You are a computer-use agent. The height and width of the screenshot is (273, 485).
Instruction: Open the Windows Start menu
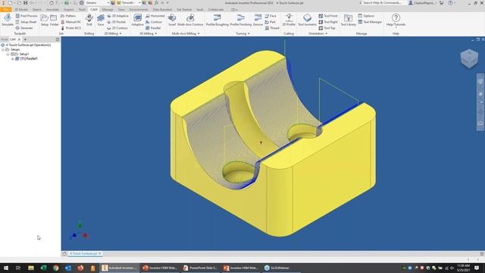point(5,268)
